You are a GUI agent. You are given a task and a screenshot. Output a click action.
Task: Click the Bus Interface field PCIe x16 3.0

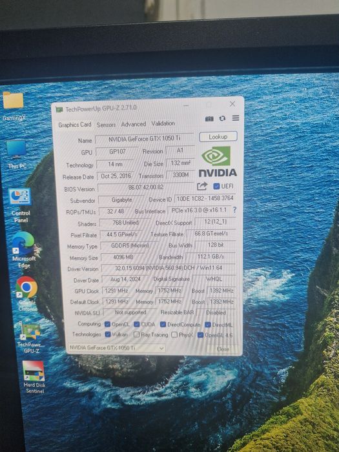pyautogui.click(x=199, y=211)
